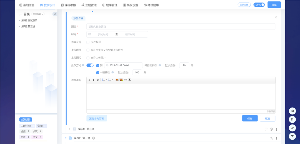Open the bulleted list style dropdown arrow
This screenshot has height=144, width=300.
pos(112,80)
